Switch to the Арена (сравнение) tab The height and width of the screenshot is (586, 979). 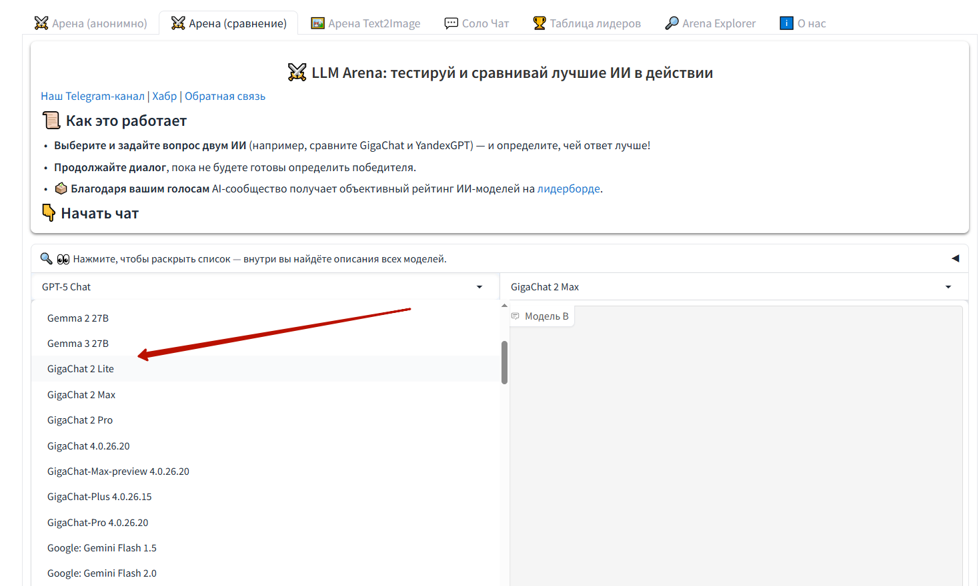229,23
